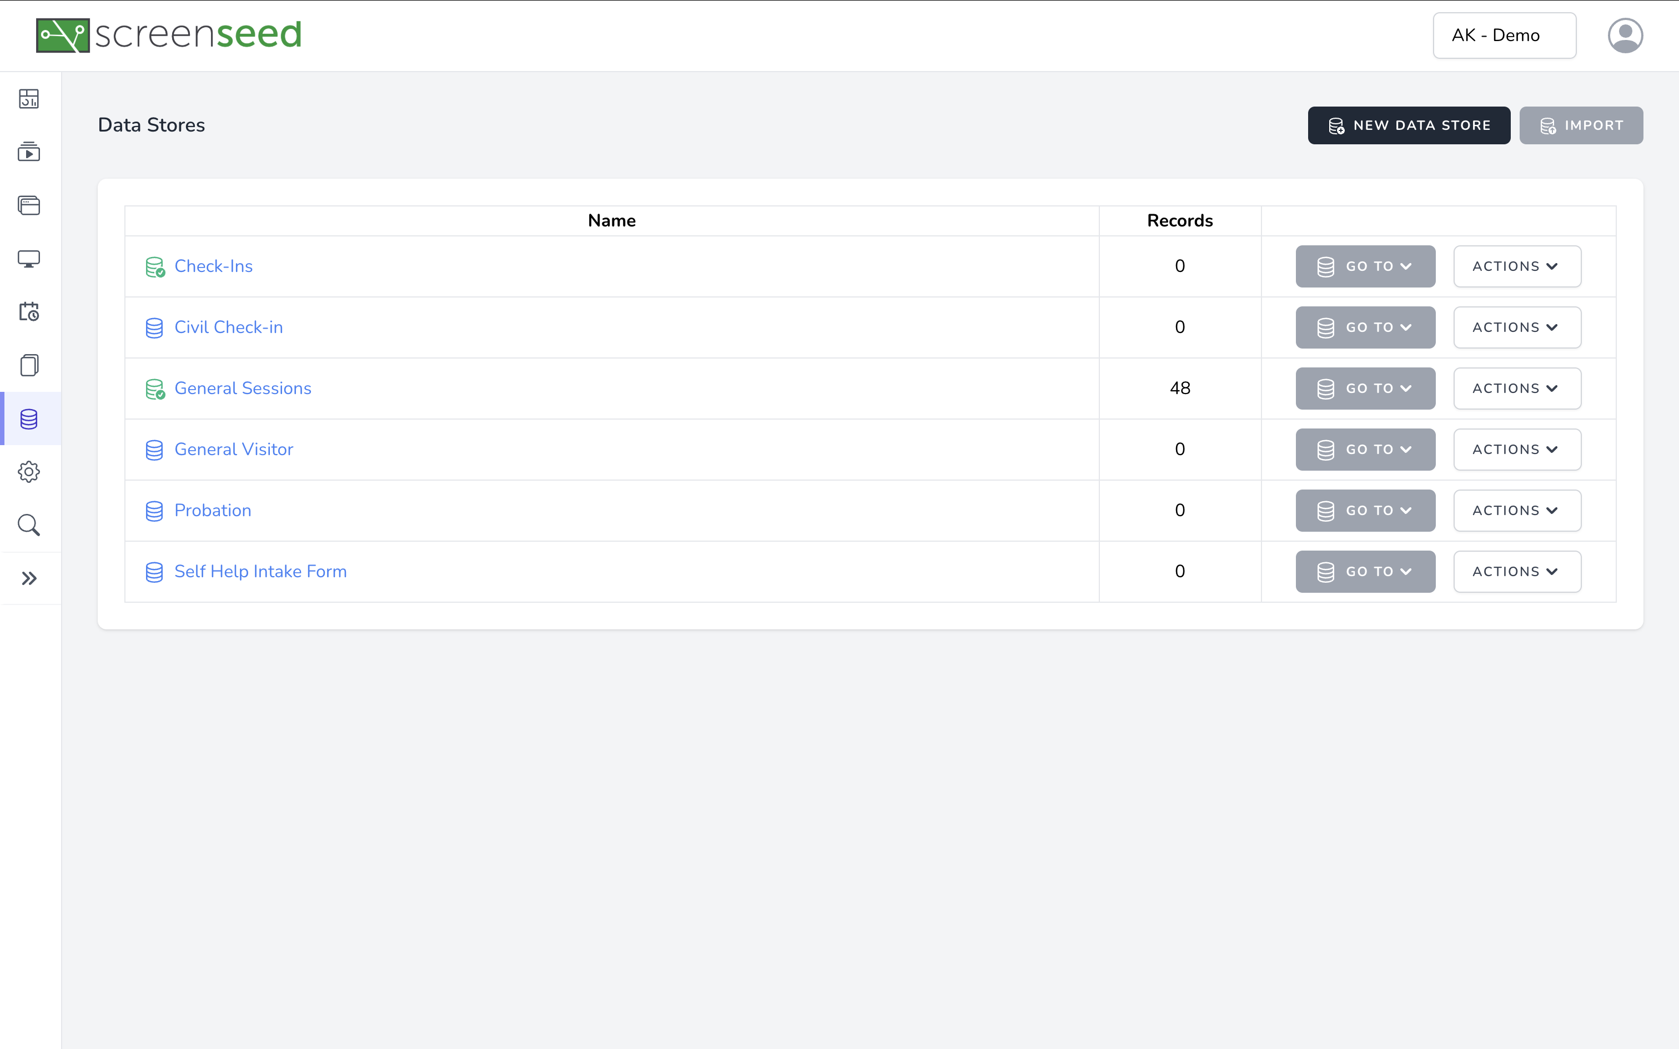
Task: Open the dashboard icon in sidebar
Action: click(28, 99)
